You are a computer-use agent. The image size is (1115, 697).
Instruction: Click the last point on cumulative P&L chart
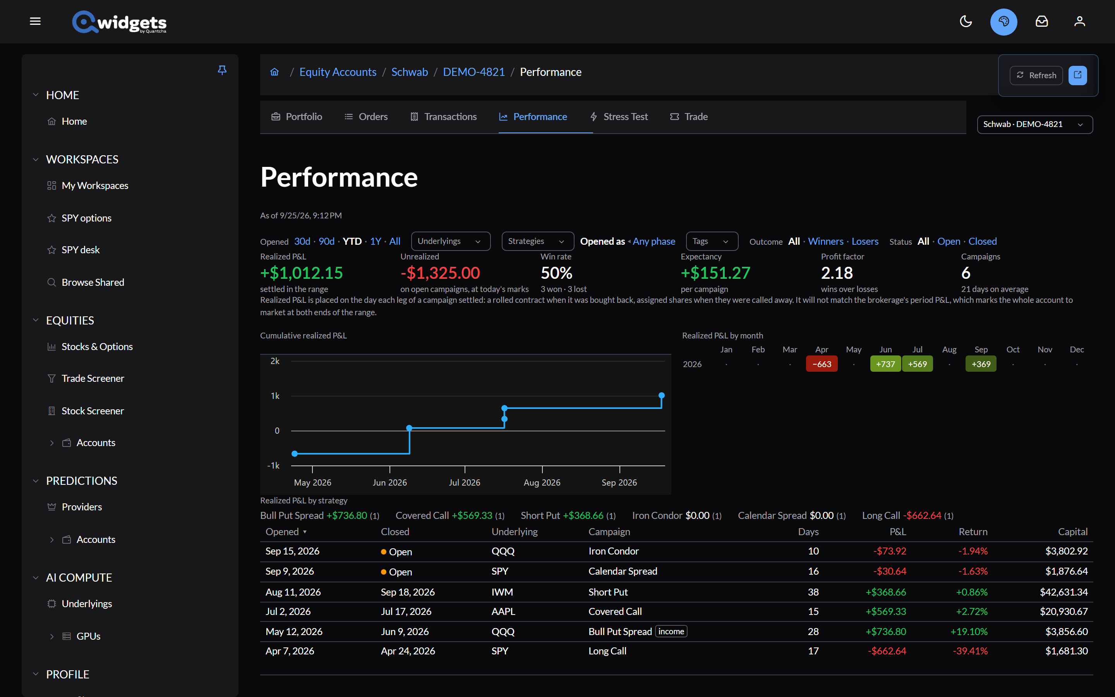click(x=662, y=395)
